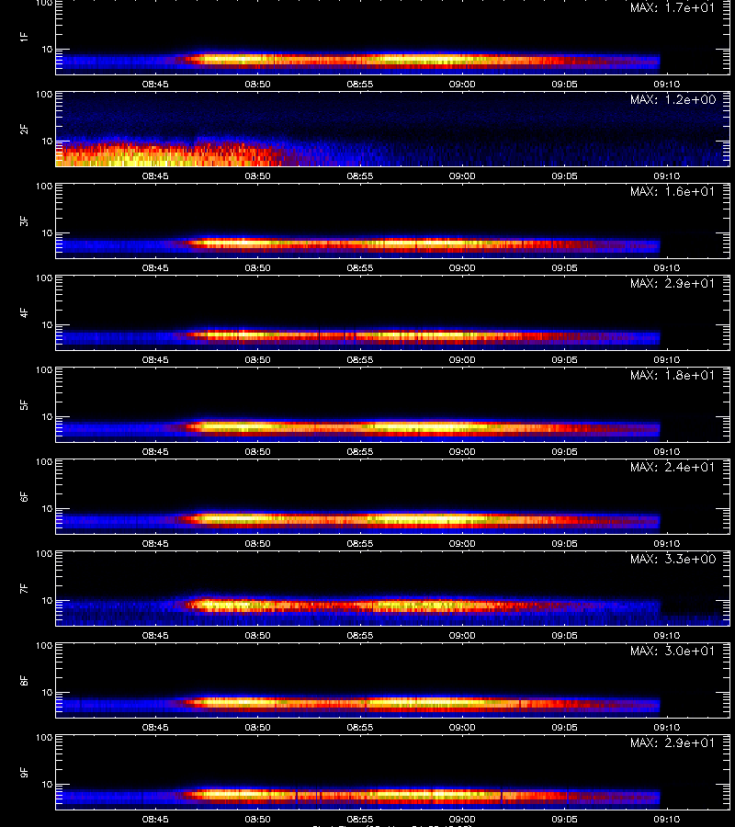Click the MAX: 2.4e+01 label in panel 6F
The width and height of the screenshot is (735, 827).
pos(673,467)
